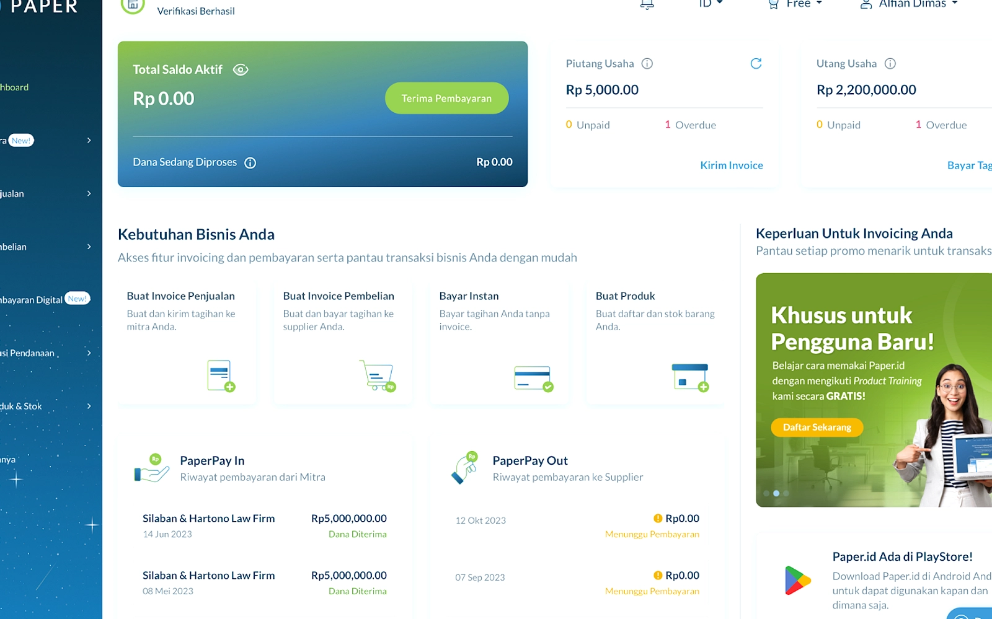This screenshot has width=992, height=619.
Task: Select the third carousel dot on banner
Action: [x=786, y=494]
